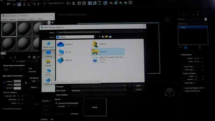Select the skillzone user folder
The height and width of the screenshot is (121, 215).
click(99, 44)
